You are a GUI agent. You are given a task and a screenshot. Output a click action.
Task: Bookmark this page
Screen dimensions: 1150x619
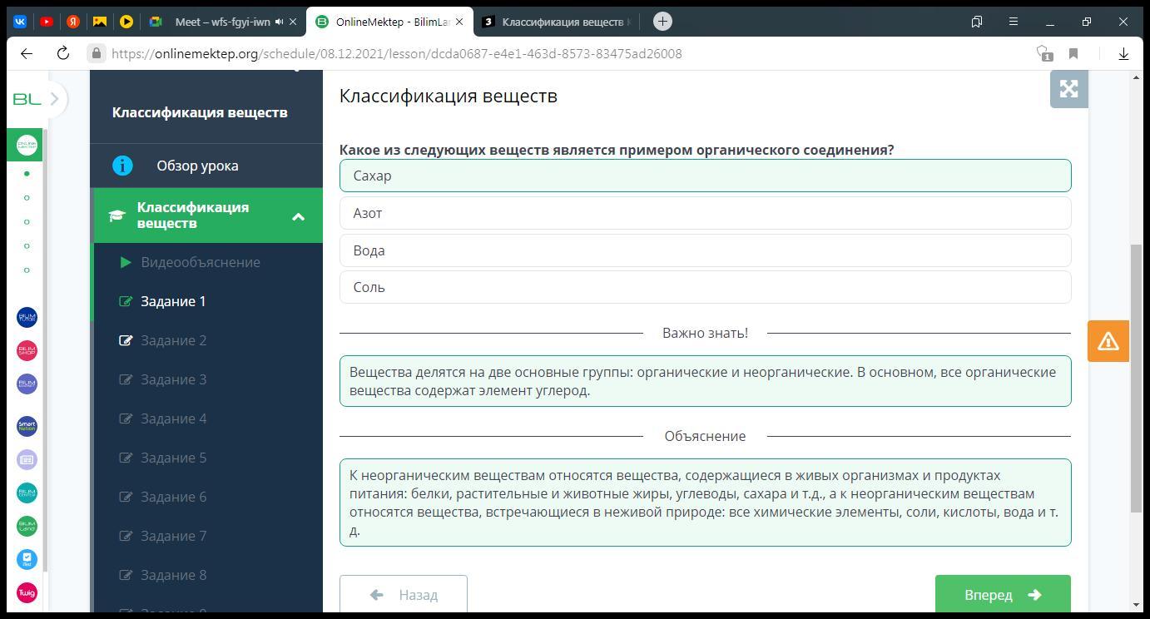[1073, 53]
